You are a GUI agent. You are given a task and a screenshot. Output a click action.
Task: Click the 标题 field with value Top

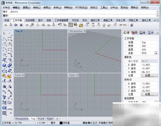click(149, 42)
